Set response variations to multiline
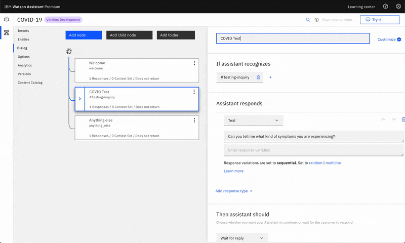 coord(333,163)
